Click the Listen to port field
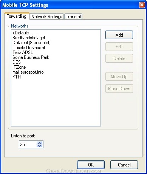This screenshot has width=147, height=174. click(x=28, y=144)
